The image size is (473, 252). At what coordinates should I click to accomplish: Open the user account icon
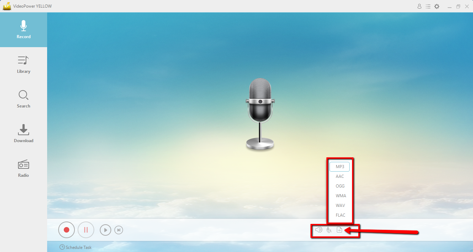pyautogui.click(x=419, y=6)
